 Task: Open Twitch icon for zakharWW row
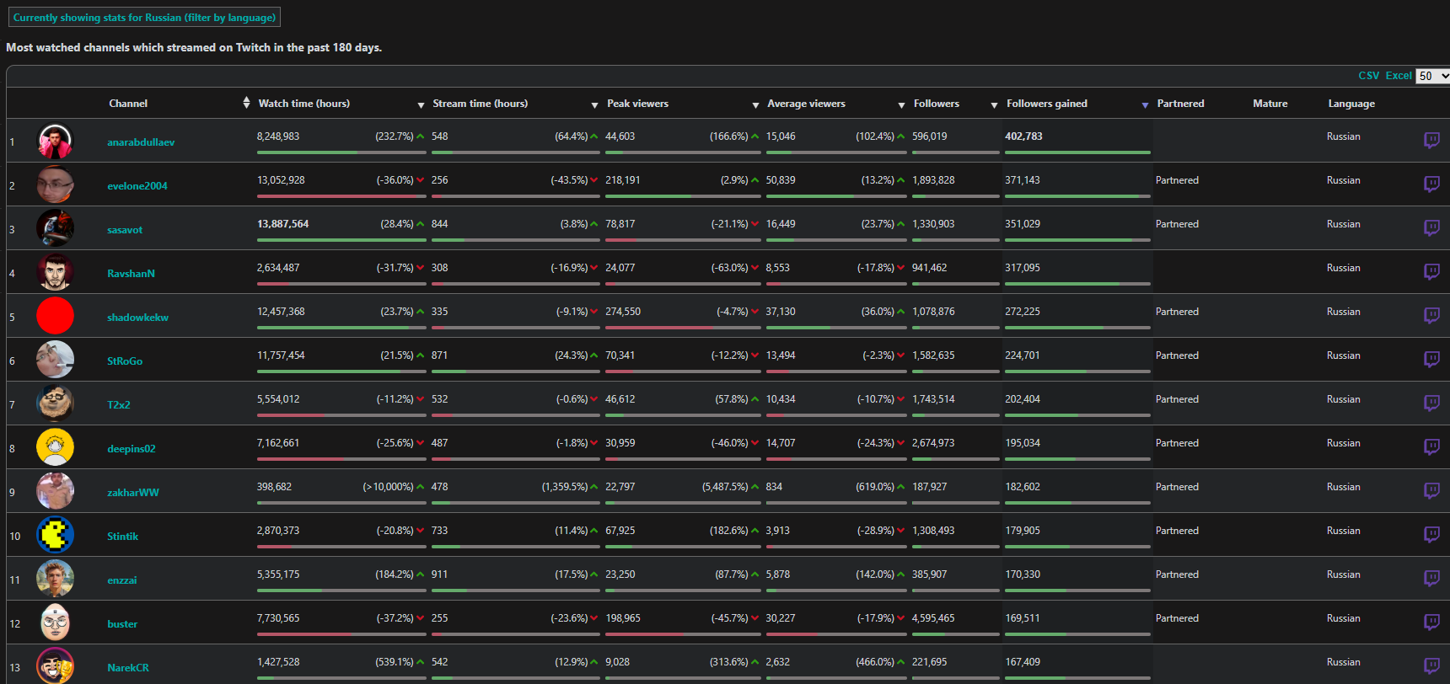(x=1431, y=490)
